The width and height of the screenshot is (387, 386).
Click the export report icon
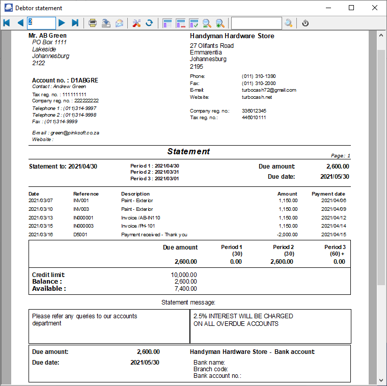(106, 23)
